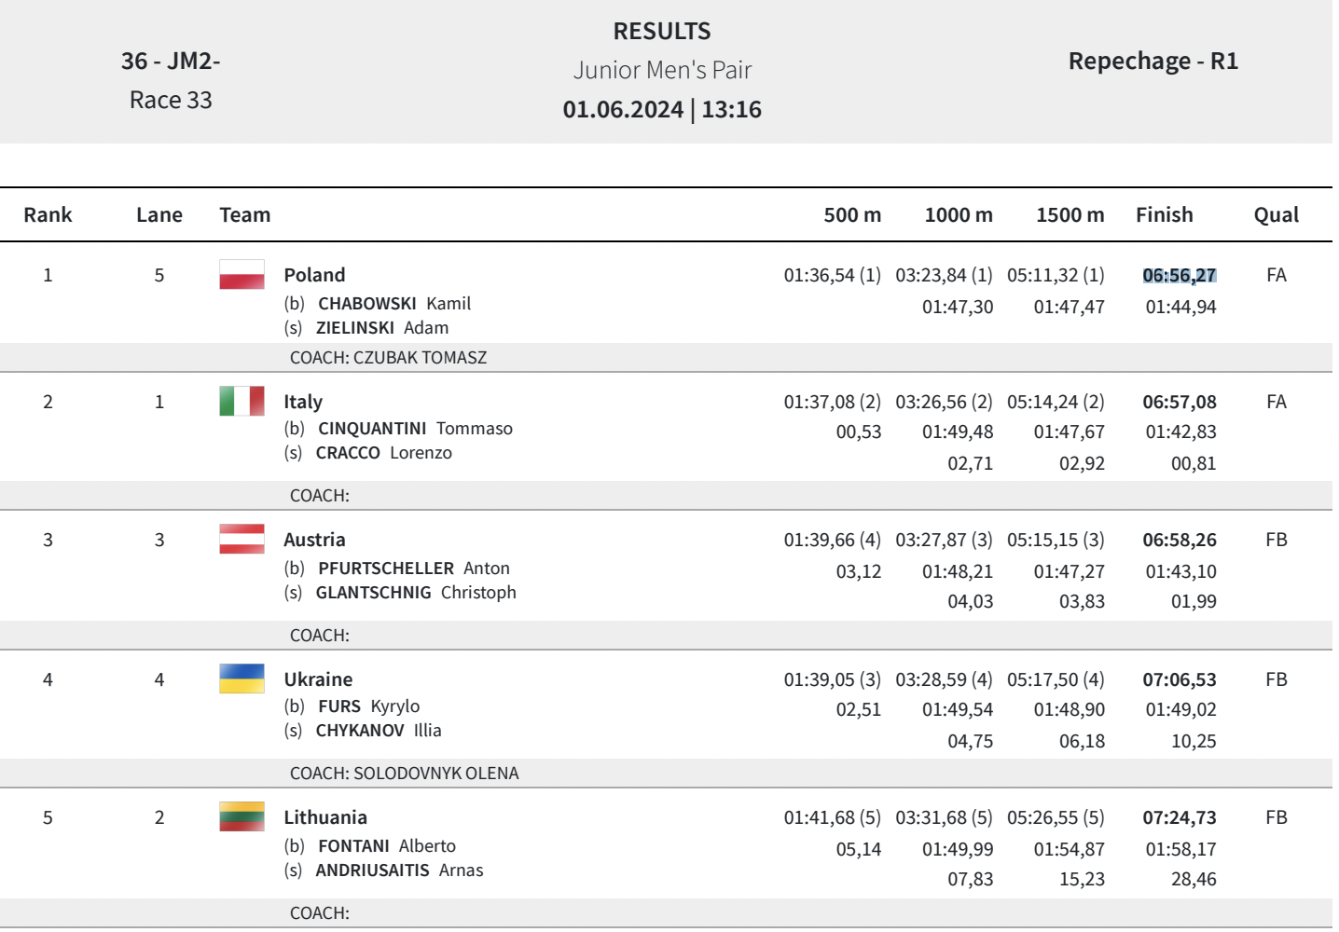
Task: Click the Repechage - R1 heading
Action: [x=1153, y=61]
